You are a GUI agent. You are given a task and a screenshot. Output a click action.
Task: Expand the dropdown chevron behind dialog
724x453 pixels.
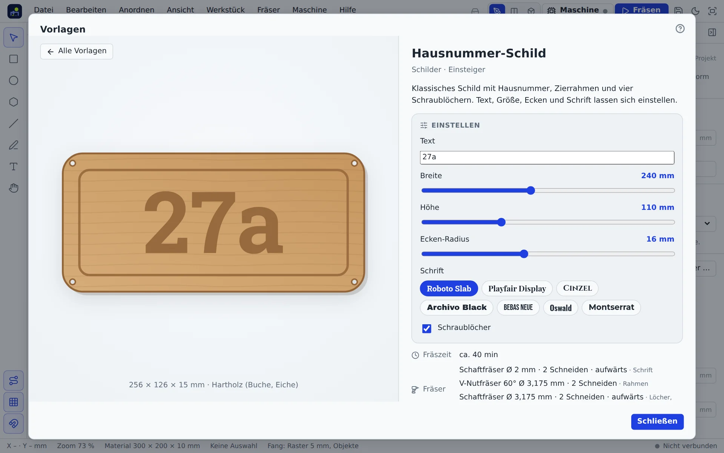pos(707,223)
